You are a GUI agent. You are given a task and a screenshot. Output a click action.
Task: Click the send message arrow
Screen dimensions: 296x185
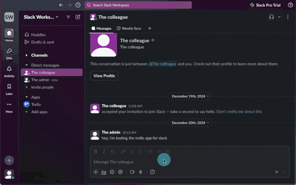point(277,172)
